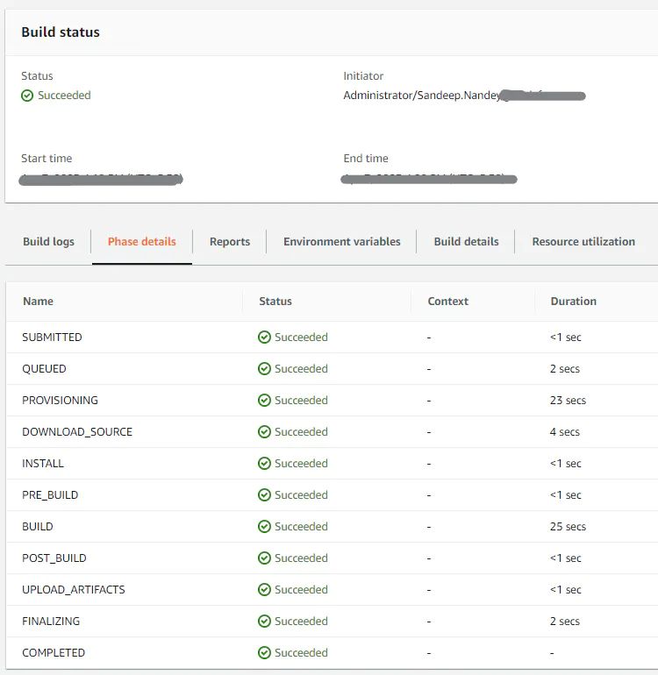Click the success icon in the DOWNLOAD_SOURCE row
Viewport: 658px width, 675px height.
click(x=264, y=432)
